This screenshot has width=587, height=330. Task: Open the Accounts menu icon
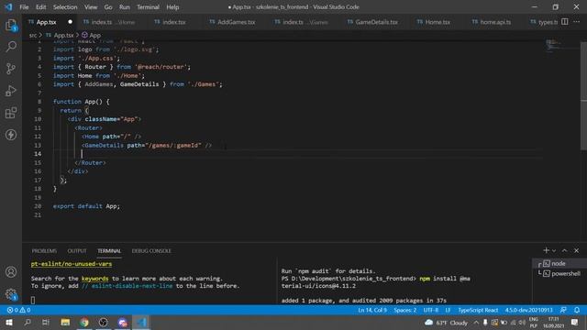tap(11, 272)
